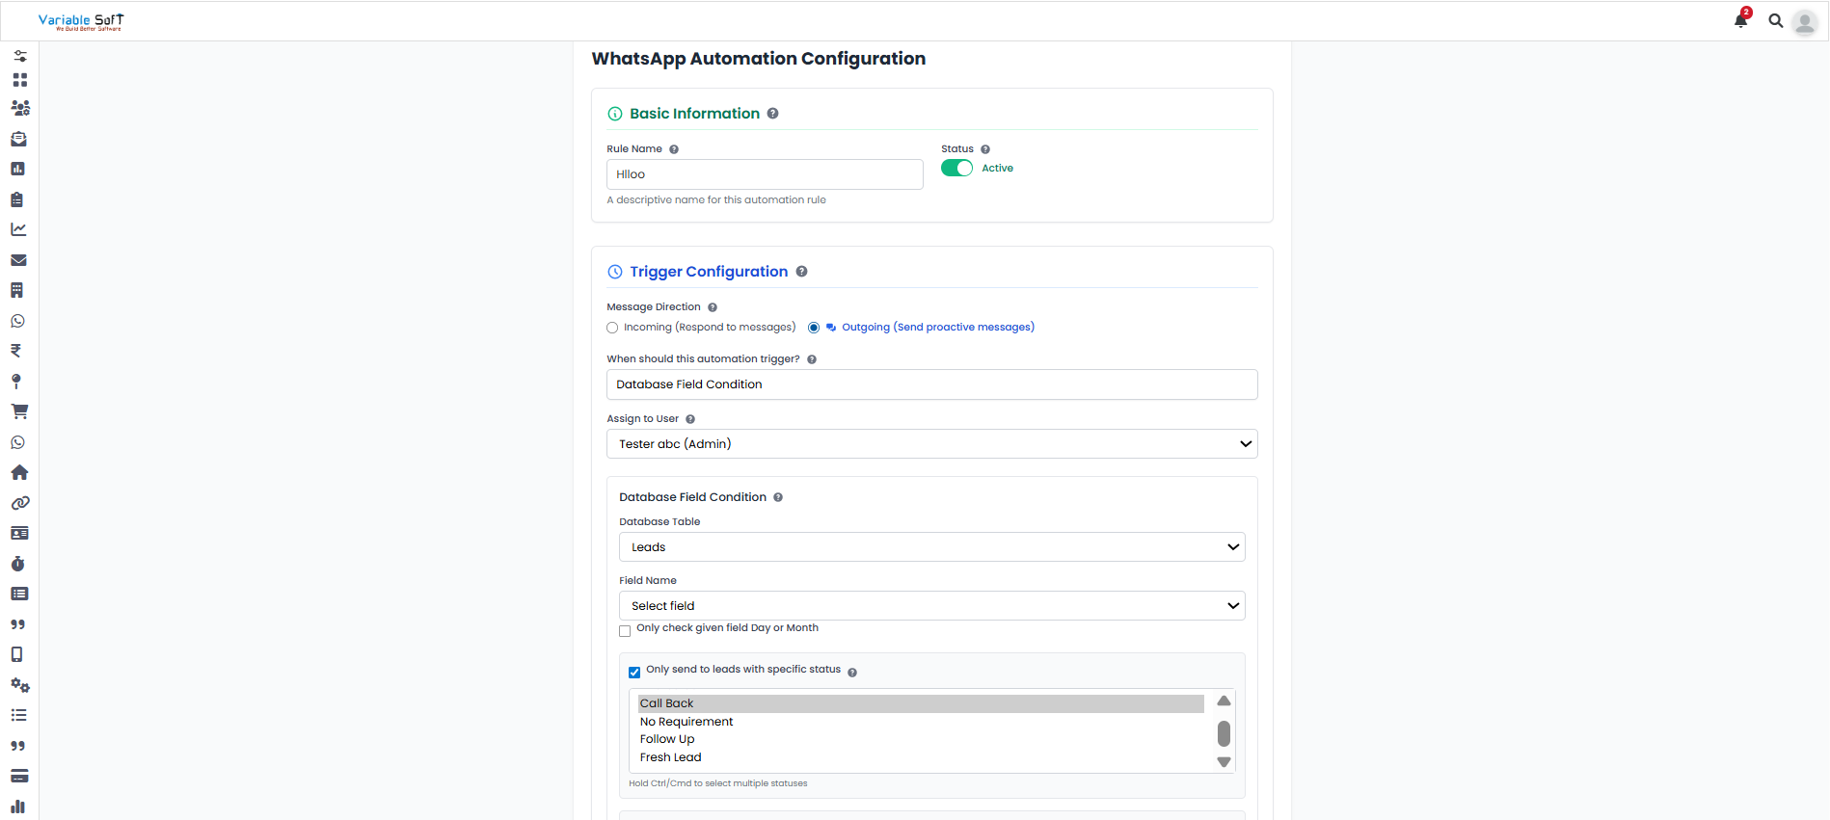Image resolution: width=1830 pixels, height=820 pixels.
Task: Select Fresh Lead status in list
Action: point(921,757)
